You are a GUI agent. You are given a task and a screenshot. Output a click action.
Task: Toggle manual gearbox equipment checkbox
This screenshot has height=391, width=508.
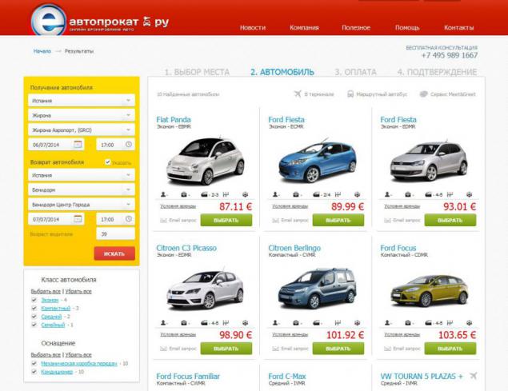34,363
